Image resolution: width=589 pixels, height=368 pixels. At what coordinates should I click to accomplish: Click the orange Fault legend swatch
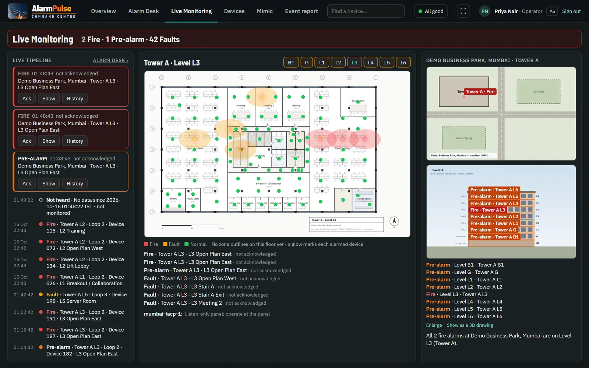click(x=165, y=244)
